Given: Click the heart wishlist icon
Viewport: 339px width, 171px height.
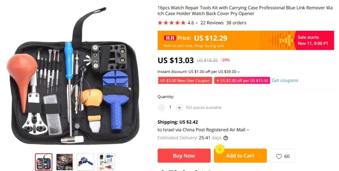Looking at the screenshot, I should (279, 156).
